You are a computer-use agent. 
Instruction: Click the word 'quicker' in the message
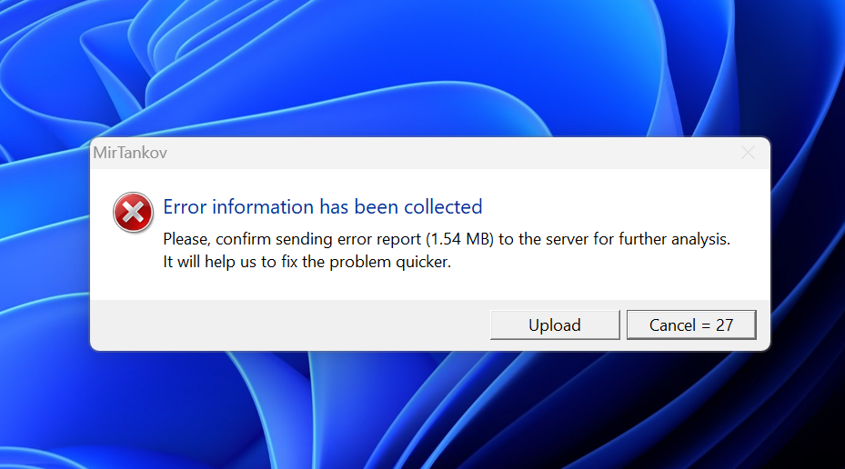[x=423, y=263]
